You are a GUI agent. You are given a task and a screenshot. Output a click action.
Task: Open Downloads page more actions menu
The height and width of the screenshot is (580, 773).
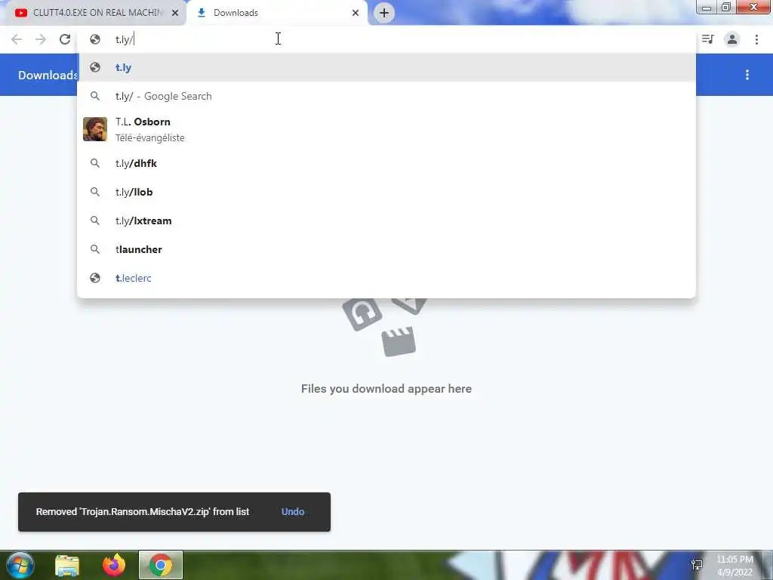coord(747,75)
